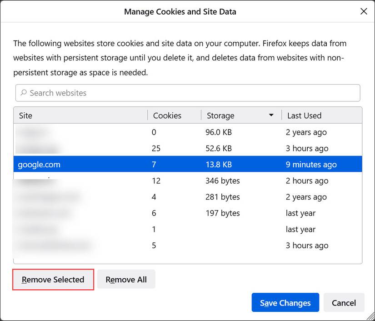375x321 pixels.
Task: Click the search magnifier icon
Action: tap(23, 93)
